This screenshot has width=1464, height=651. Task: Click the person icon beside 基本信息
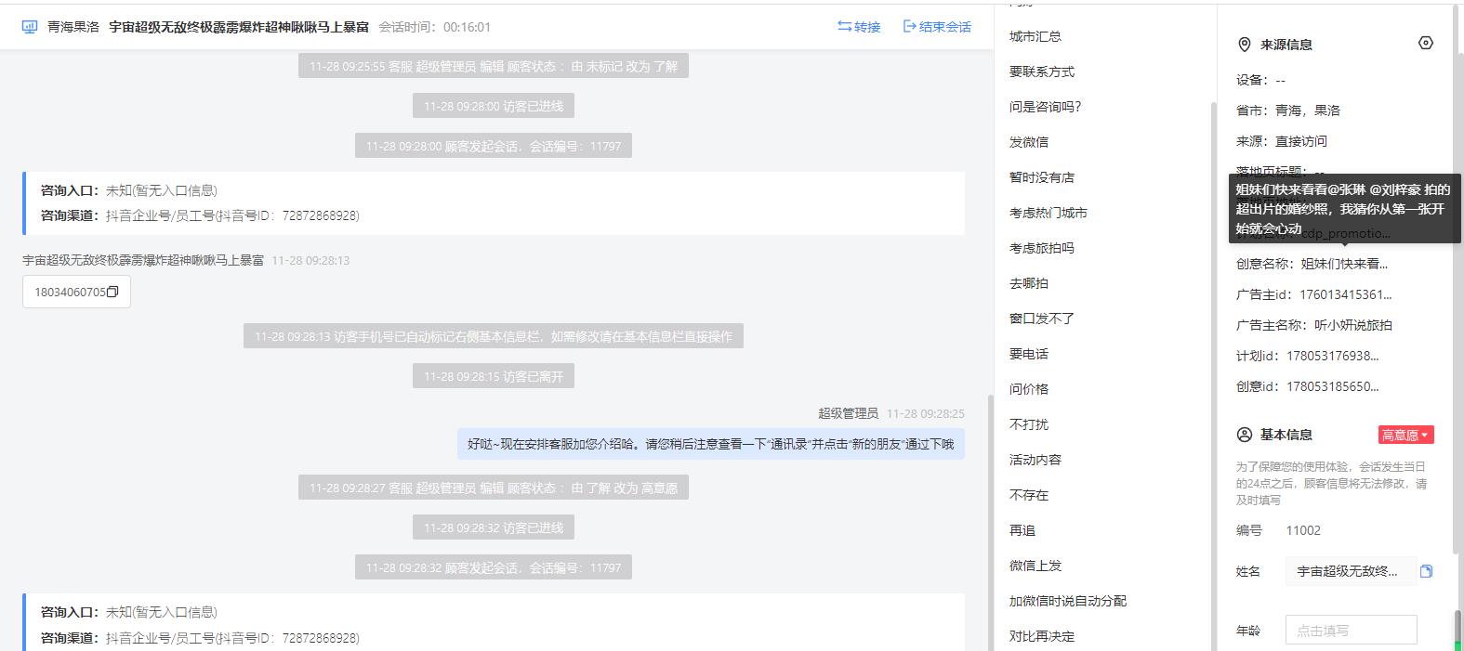(1245, 435)
